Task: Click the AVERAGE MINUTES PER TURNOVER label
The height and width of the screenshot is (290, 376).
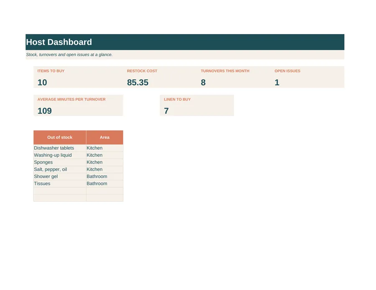Action: (71, 99)
